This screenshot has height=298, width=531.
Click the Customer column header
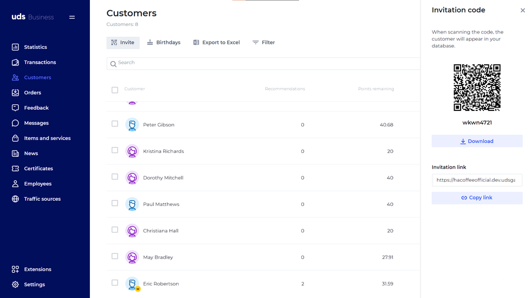134,89
